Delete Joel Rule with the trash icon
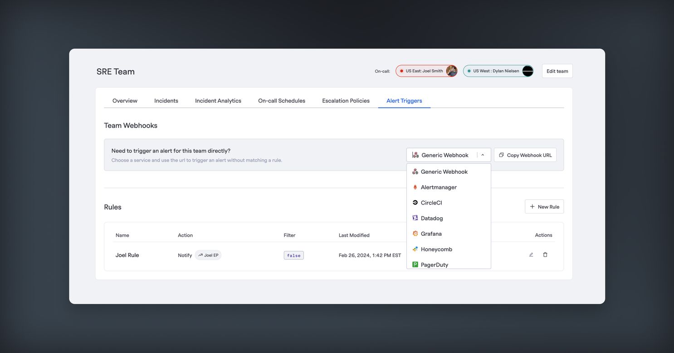The width and height of the screenshot is (674, 353). point(545,255)
